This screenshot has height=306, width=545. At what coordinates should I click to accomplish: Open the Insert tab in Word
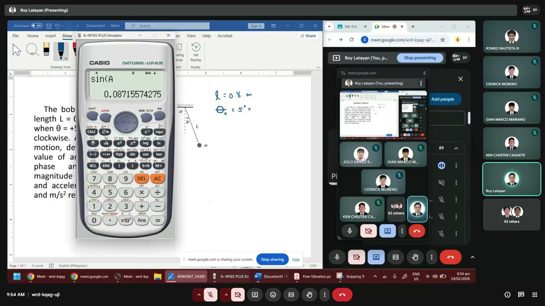click(x=50, y=36)
